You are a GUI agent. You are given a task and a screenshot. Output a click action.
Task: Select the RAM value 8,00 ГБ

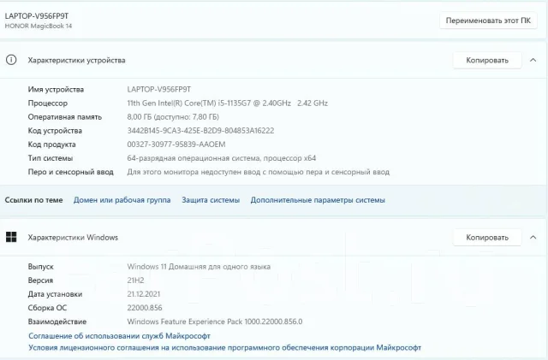173,117
